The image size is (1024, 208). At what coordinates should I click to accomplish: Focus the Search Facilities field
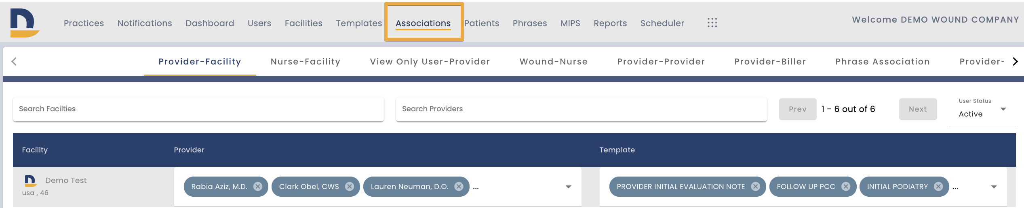(x=198, y=109)
